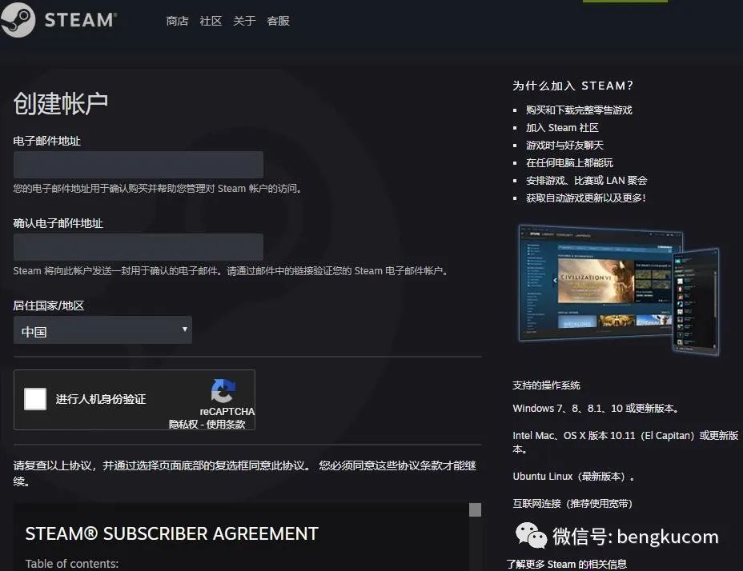The width and height of the screenshot is (743, 571).
Task: Click the 加入 Steam 社区 list item
Action: point(563,127)
